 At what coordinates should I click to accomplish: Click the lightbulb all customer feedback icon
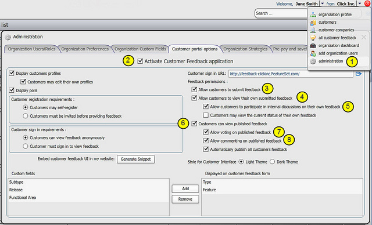(313, 38)
